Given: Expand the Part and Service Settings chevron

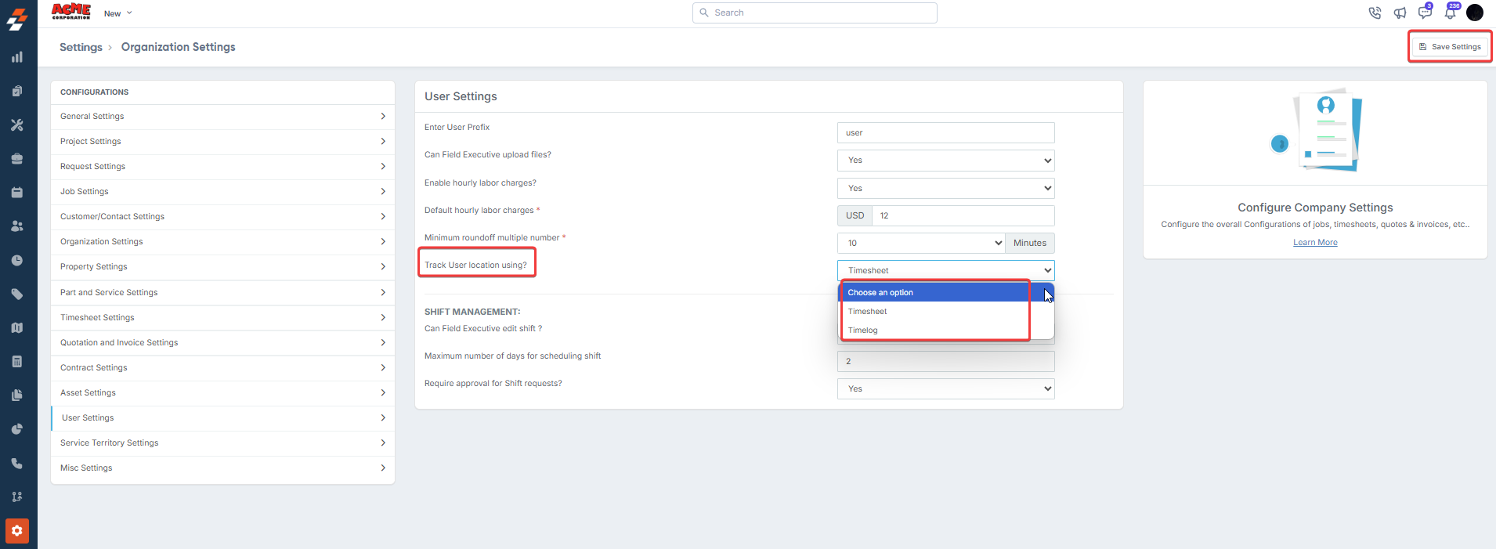Looking at the screenshot, I should 383,292.
